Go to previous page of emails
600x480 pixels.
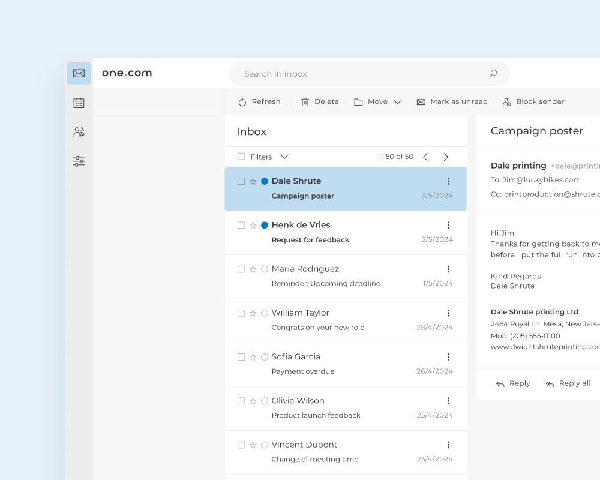click(x=425, y=157)
